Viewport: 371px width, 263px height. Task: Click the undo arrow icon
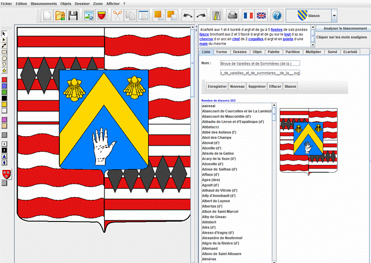[187, 16]
